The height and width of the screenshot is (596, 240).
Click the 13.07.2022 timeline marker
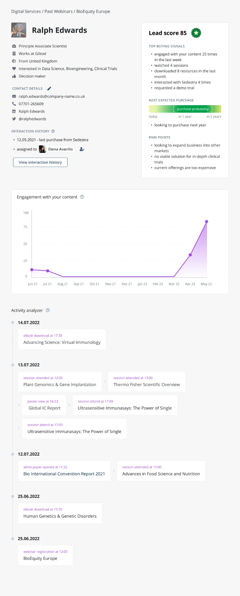[x=12, y=365]
